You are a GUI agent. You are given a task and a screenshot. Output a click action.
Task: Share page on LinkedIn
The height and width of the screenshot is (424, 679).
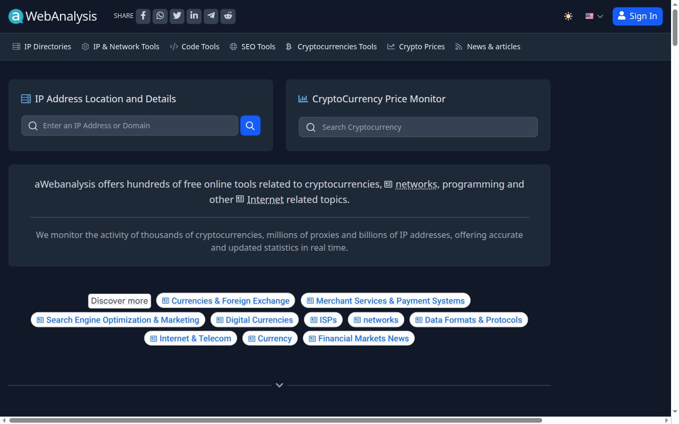[194, 16]
